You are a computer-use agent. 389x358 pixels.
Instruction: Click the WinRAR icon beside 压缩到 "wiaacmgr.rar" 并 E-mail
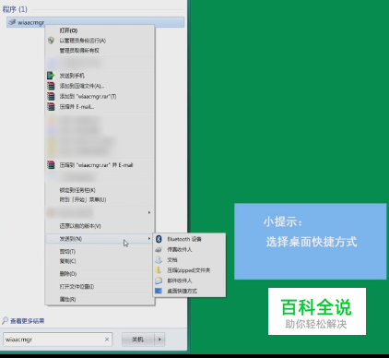pos(51,165)
